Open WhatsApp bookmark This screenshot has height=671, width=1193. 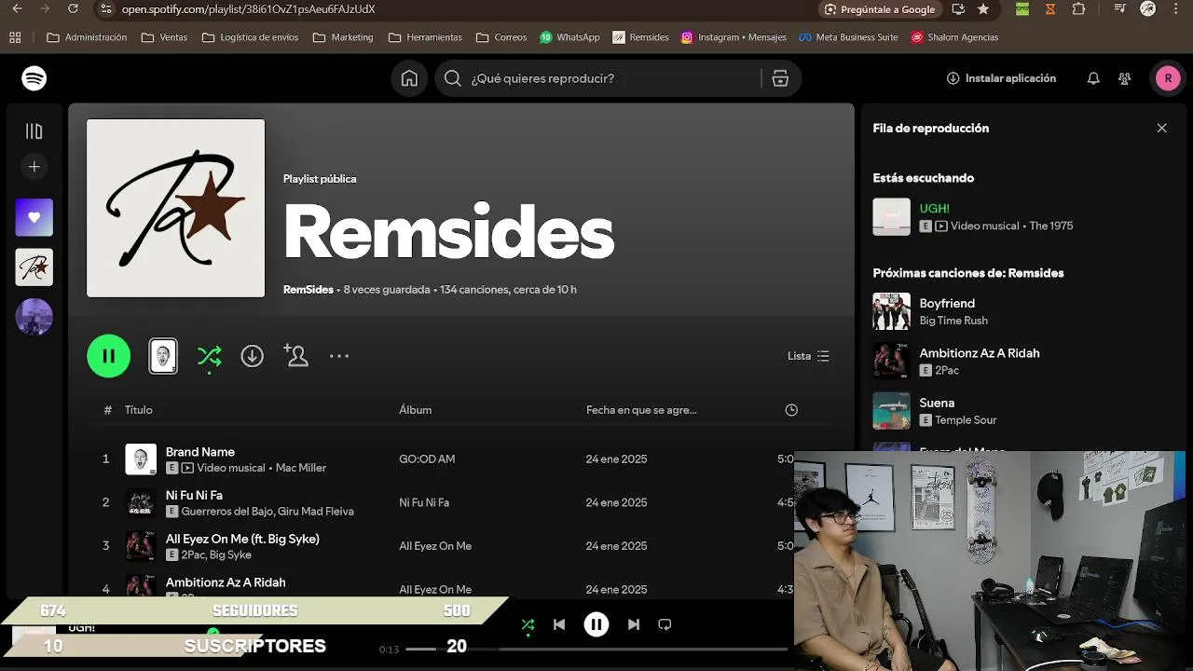(x=569, y=37)
